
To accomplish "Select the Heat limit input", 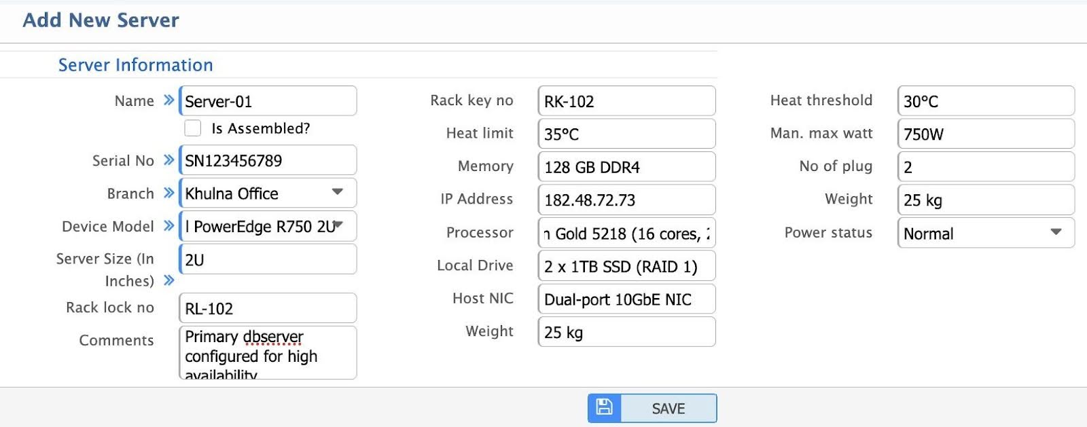I will [626, 134].
